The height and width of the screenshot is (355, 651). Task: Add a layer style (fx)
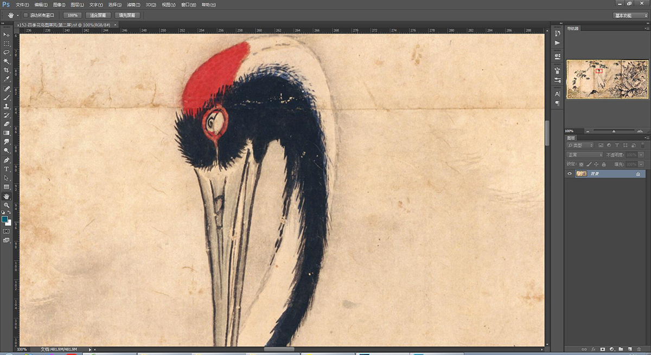pyautogui.click(x=593, y=349)
